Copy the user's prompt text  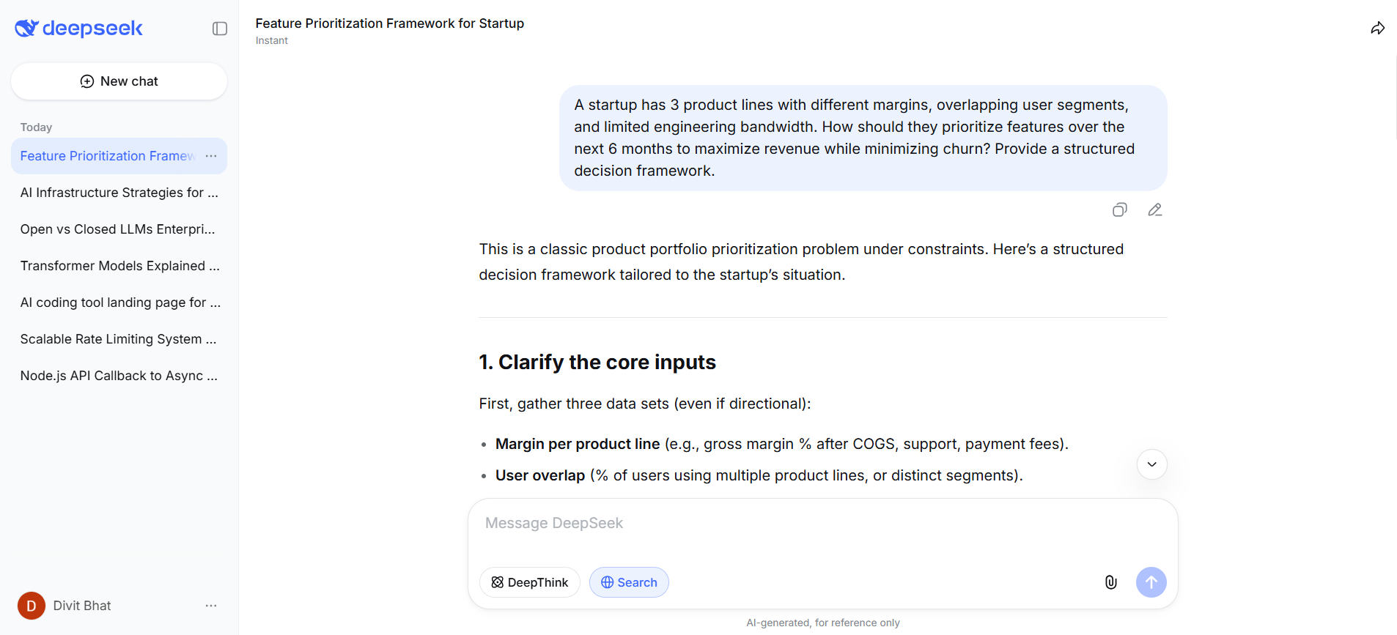point(1119,209)
